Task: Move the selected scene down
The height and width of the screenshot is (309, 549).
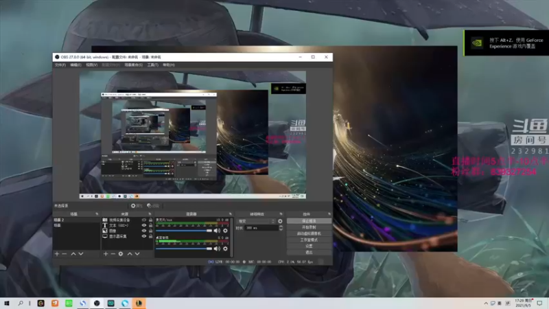Action: tap(81, 253)
